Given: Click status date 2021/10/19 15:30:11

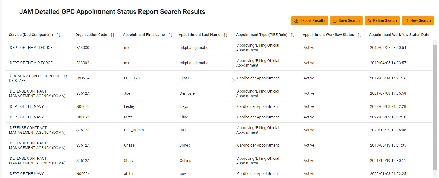Looking at the screenshot, I should pos(388,161).
